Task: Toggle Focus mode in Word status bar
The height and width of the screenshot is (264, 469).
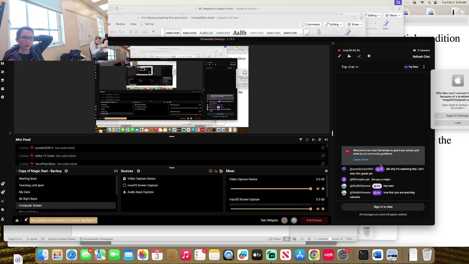Action: [x=275, y=239]
